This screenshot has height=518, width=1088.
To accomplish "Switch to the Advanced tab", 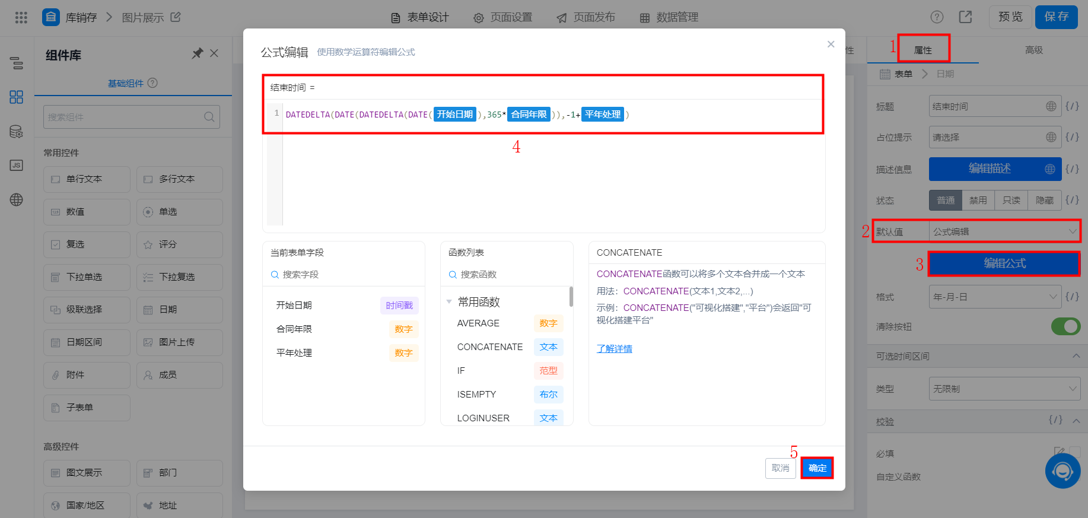I will click(x=1033, y=50).
